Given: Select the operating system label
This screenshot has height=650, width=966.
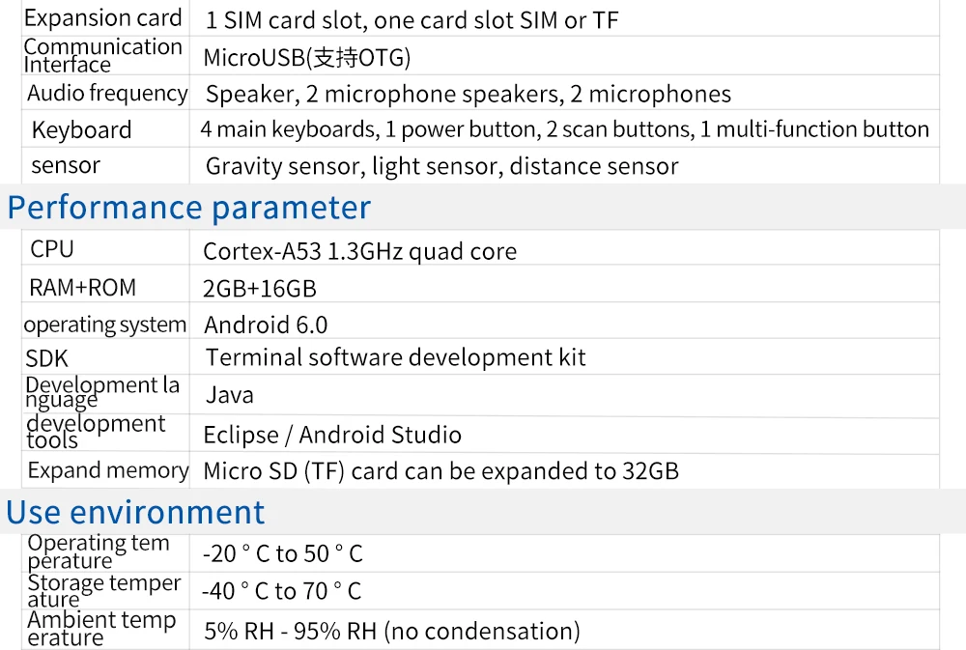Looking at the screenshot, I should tap(104, 325).
